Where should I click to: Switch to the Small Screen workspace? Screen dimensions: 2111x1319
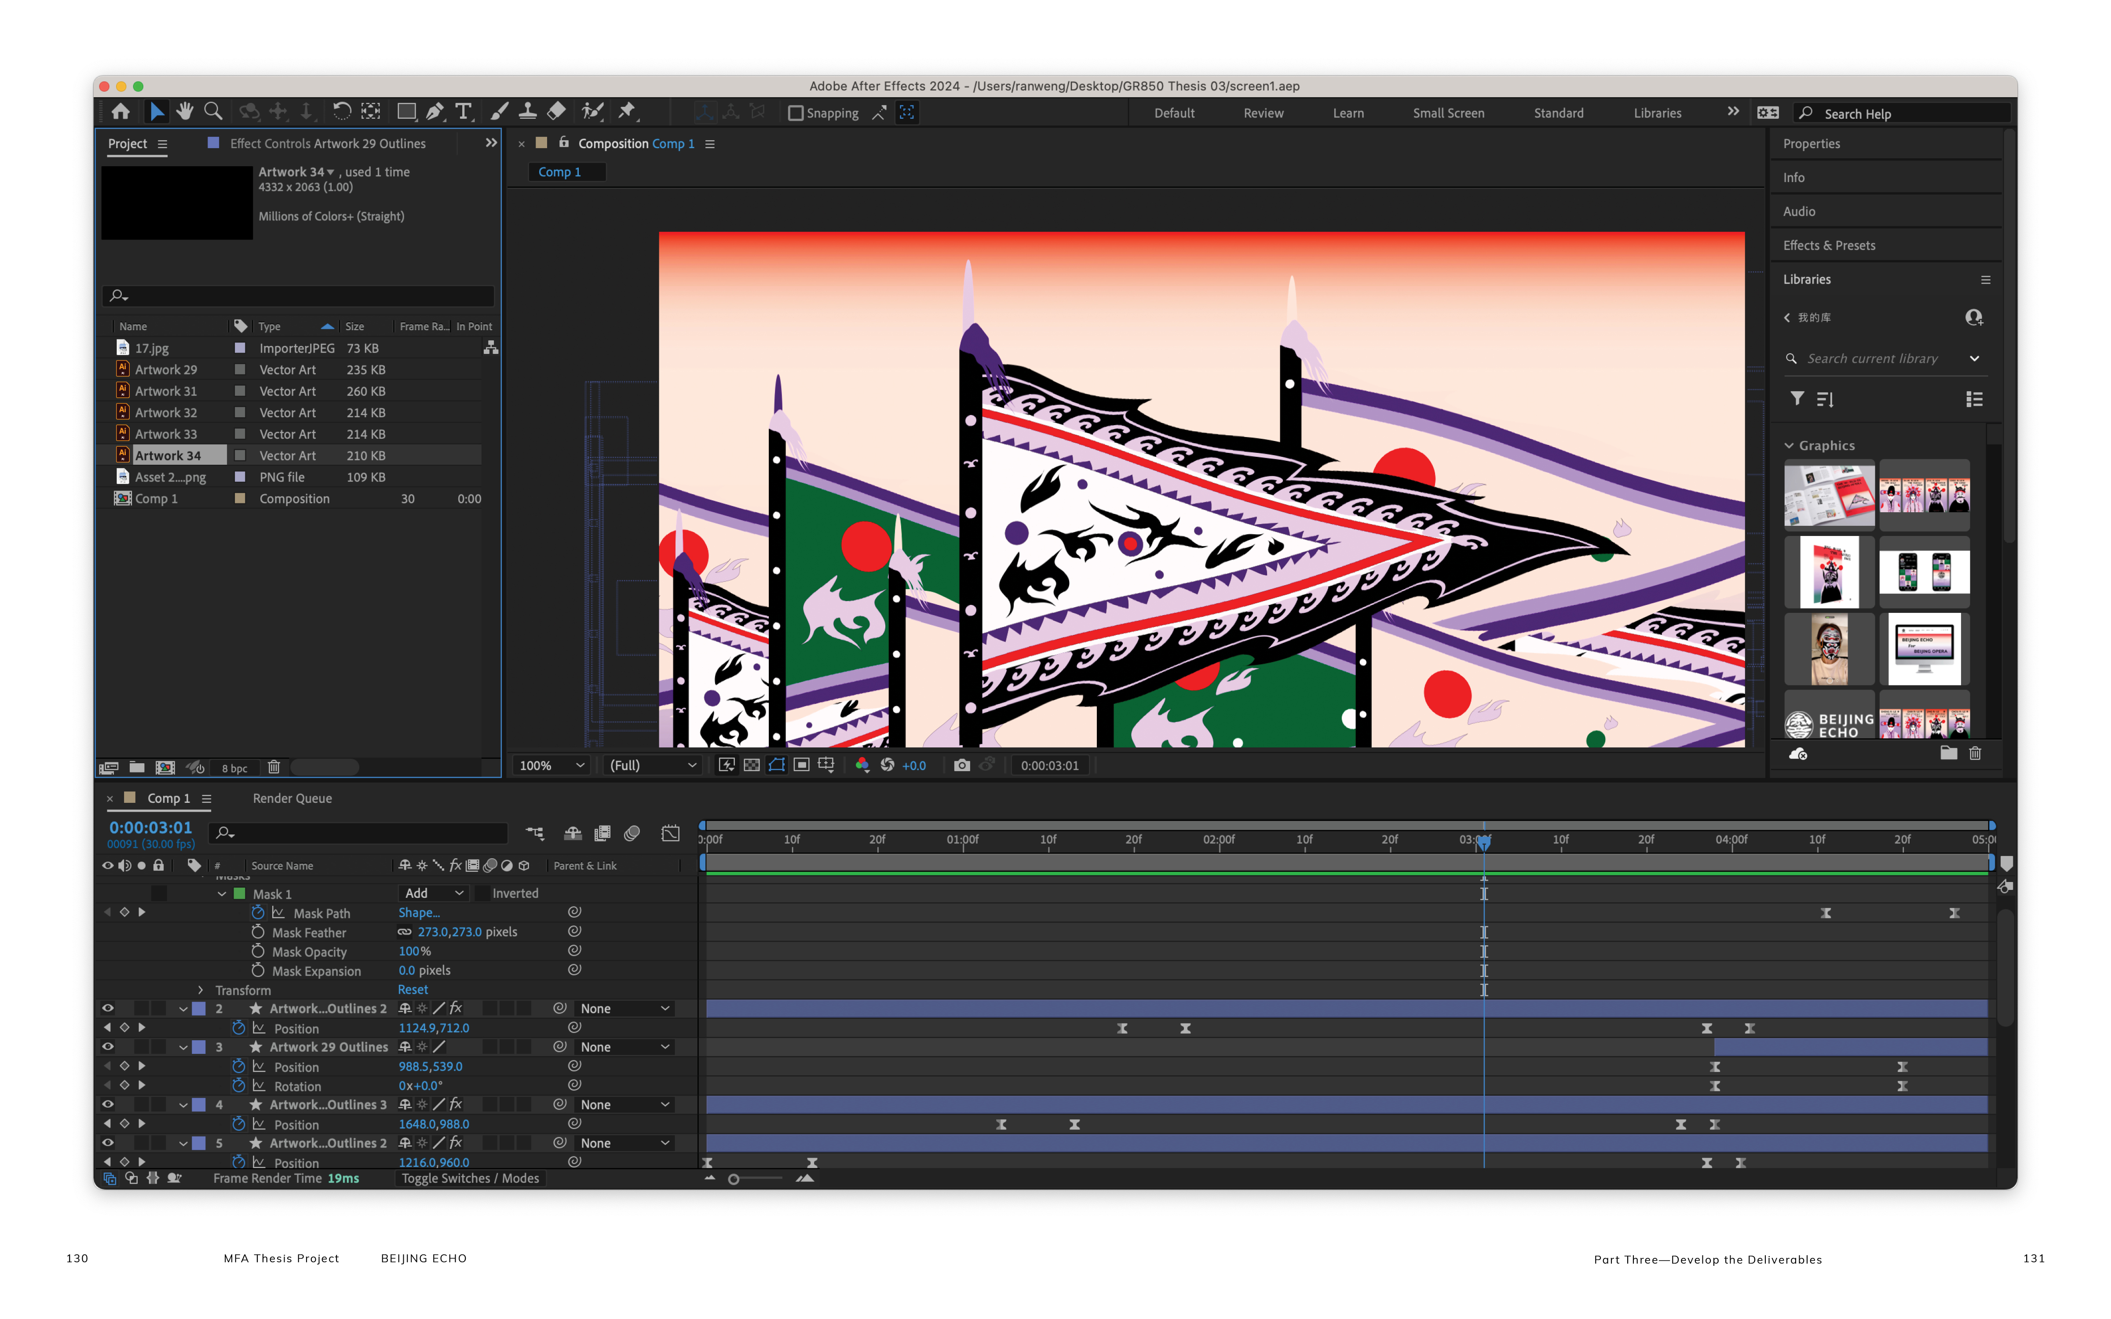coord(1448,113)
